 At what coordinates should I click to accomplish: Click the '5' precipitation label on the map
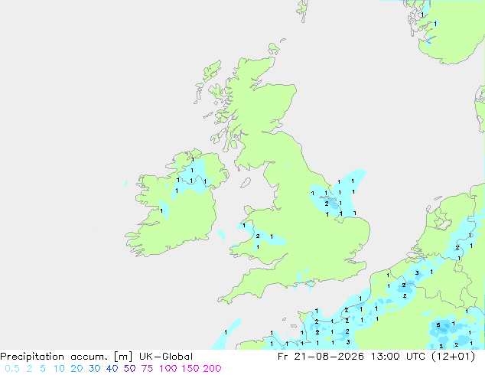[438, 325]
